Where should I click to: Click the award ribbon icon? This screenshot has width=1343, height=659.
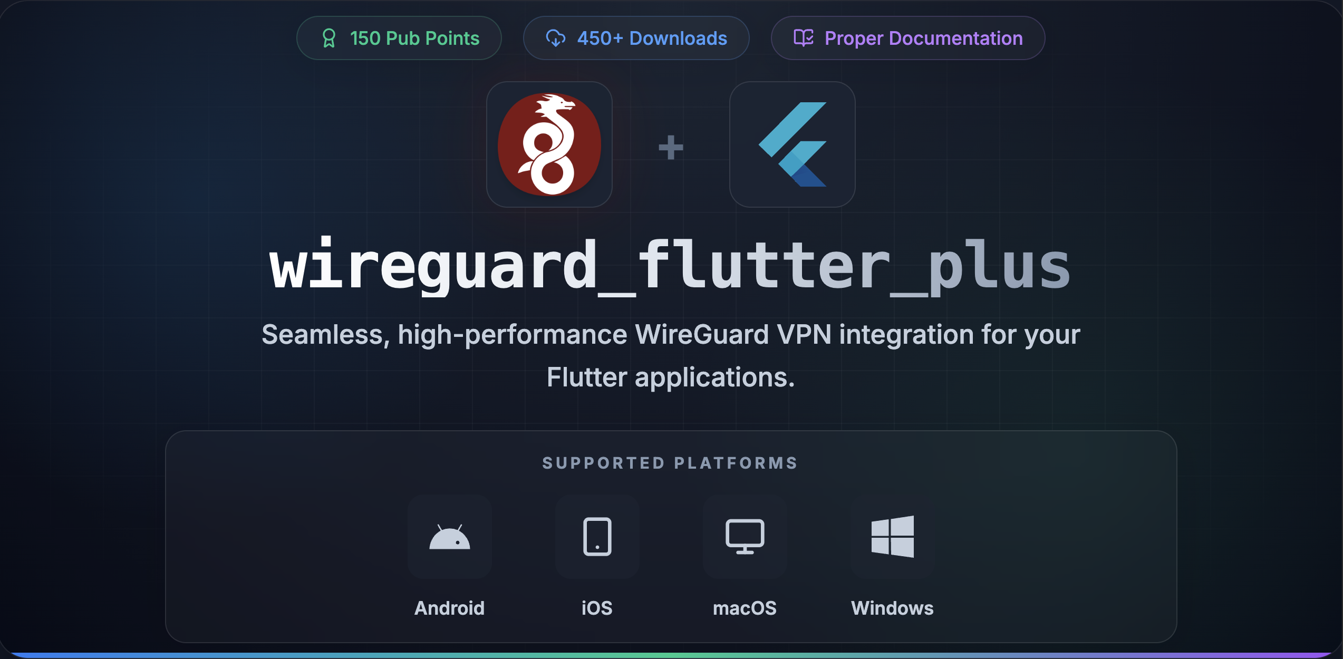[x=329, y=38]
